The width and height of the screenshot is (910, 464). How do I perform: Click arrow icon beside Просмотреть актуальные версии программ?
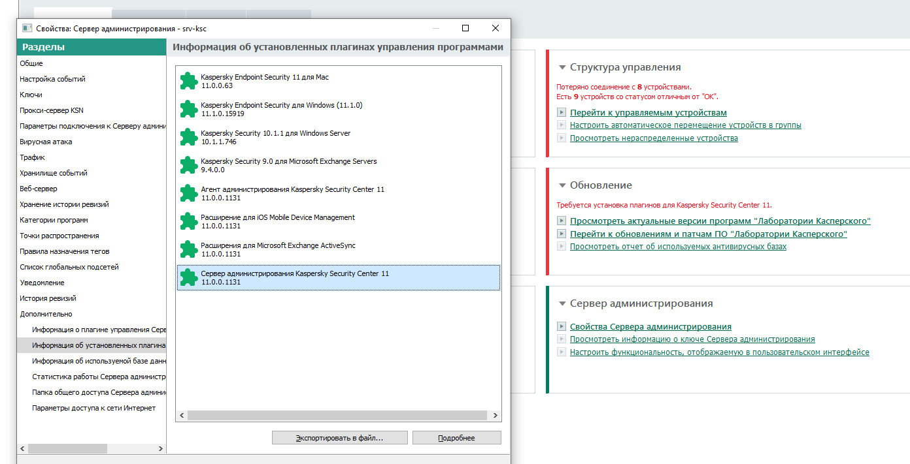561,221
